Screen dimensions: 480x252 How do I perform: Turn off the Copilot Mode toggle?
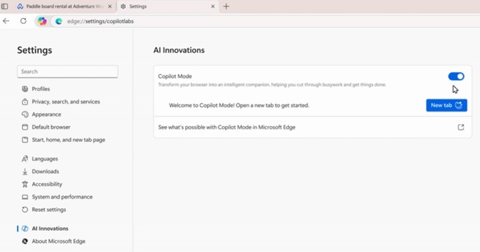pos(456,77)
